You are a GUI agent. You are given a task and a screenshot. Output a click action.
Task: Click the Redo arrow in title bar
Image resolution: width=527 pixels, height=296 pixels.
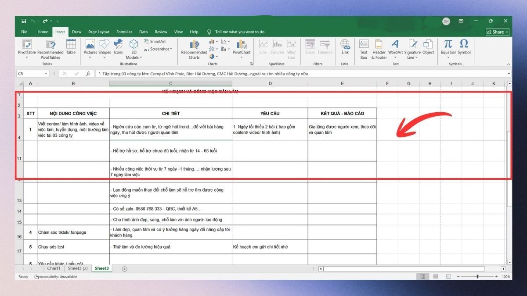click(x=45, y=21)
